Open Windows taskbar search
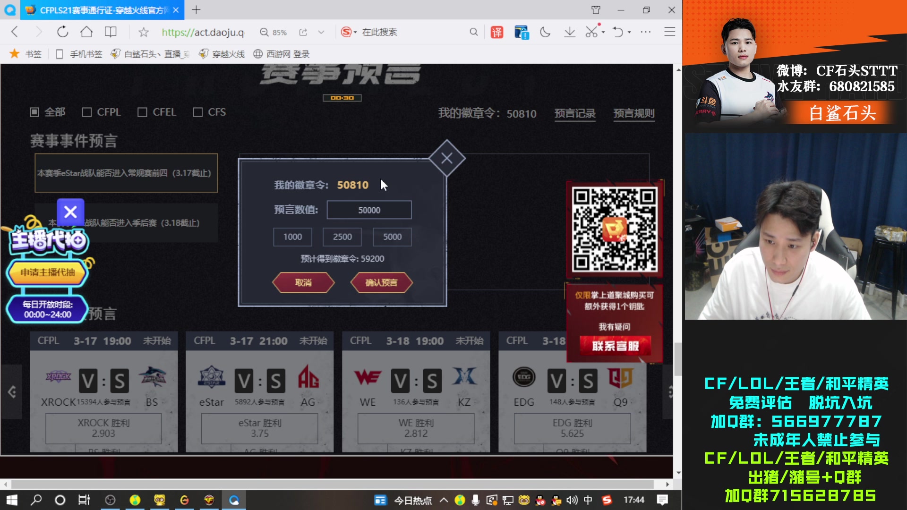The width and height of the screenshot is (907, 510). coord(36,500)
